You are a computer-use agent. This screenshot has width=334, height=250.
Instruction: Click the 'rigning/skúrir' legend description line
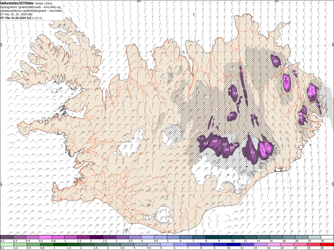pyautogui.click(x=30, y=7)
